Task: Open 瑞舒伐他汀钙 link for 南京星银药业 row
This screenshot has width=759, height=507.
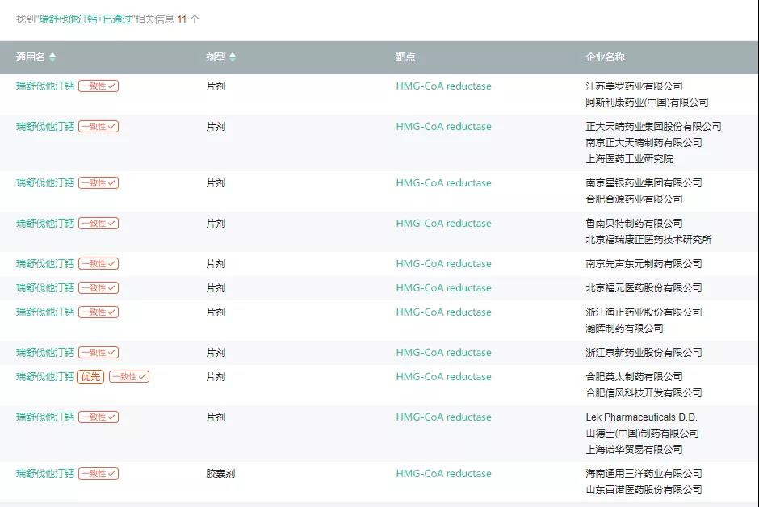Action: (x=45, y=183)
